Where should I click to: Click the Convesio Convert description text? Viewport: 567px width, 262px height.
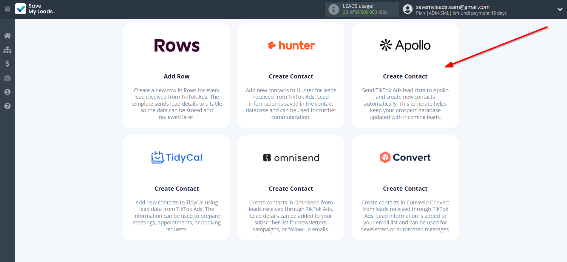pyautogui.click(x=405, y=216)
